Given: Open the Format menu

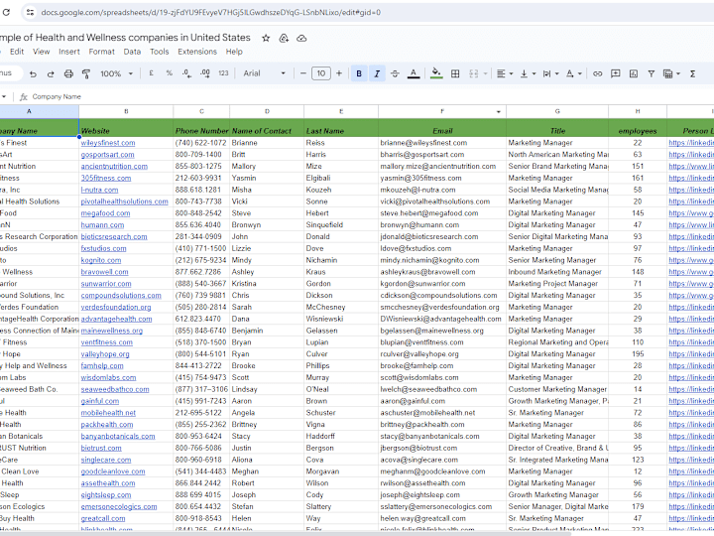Looking at the screenshot, I should pyautogui.click(x=101, y=52).
